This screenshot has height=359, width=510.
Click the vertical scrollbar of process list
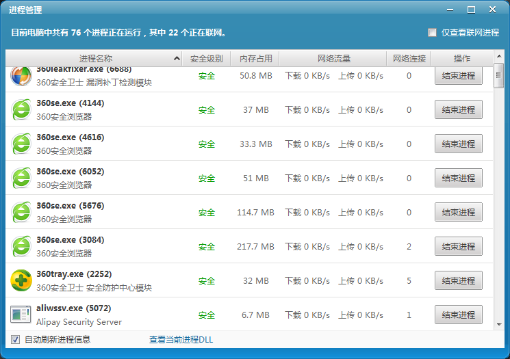tap(498, 205)
